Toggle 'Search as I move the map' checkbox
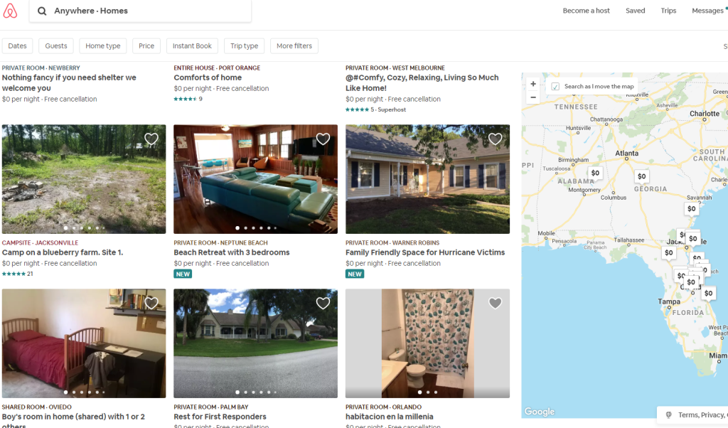Viewport: 728px width, 428px height. (x=555, y=87)
